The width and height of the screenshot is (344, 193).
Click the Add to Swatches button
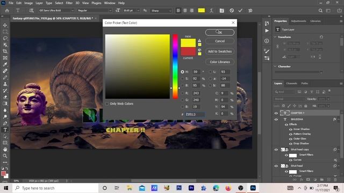pos(220,51)
